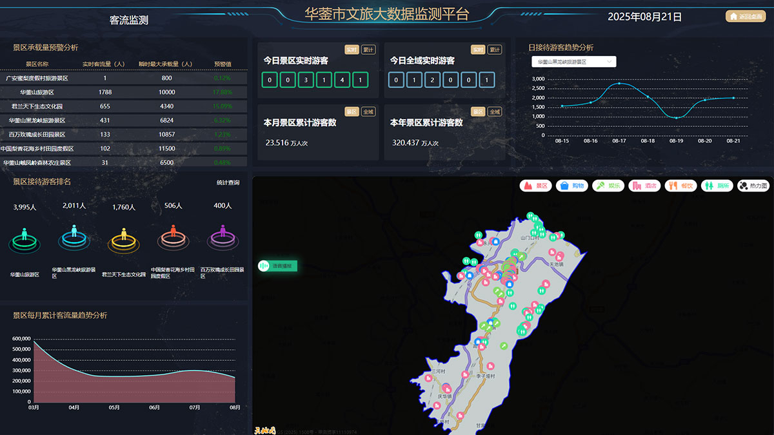Select 实时 on the 今日全域实时游客 card
This screenshot has width=774, height=435.
(x=478, y=50)
